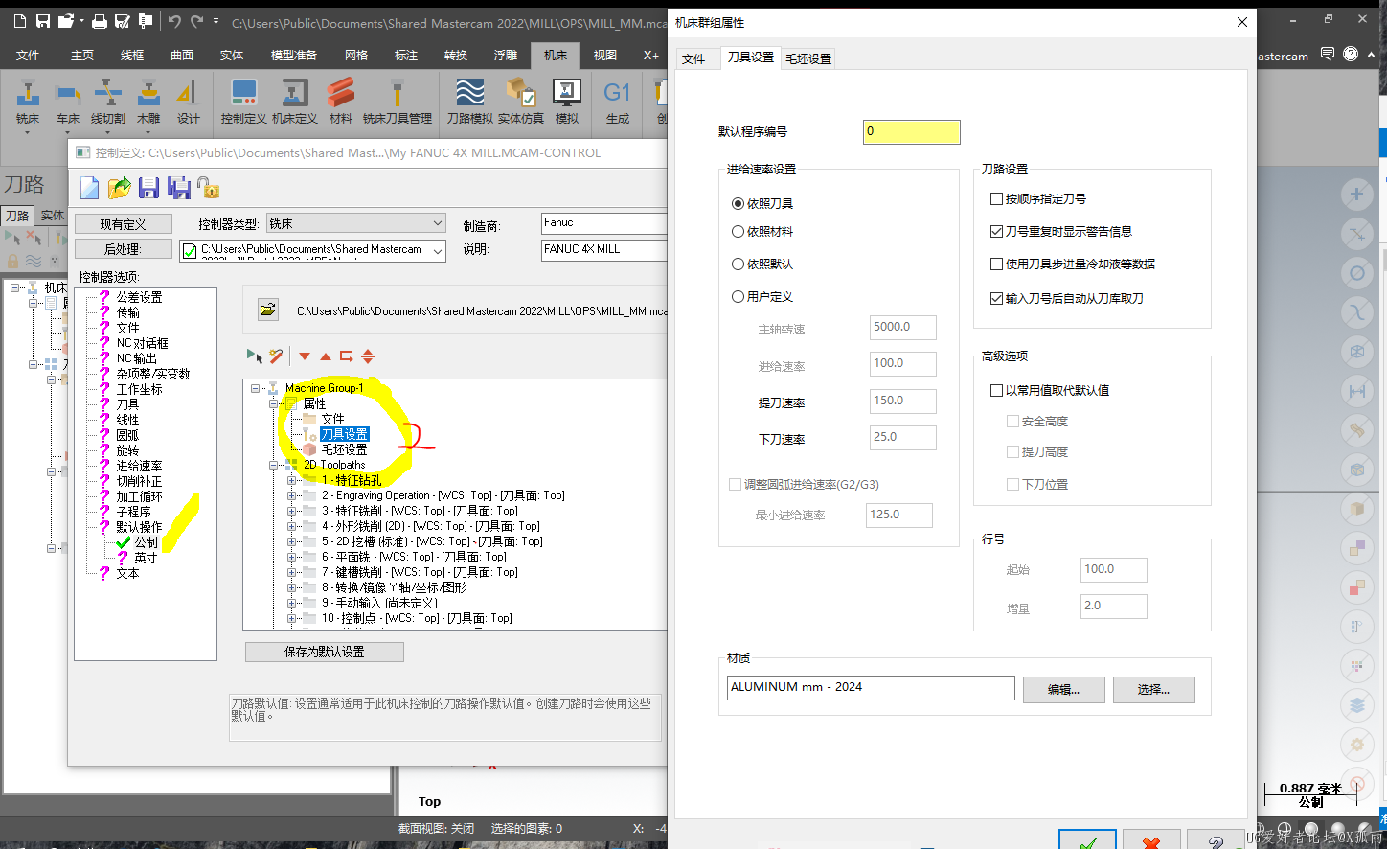1387x849 pixels.
Task: Click the quick-access Save icon in title bar
Action: [x=43, y=20]
